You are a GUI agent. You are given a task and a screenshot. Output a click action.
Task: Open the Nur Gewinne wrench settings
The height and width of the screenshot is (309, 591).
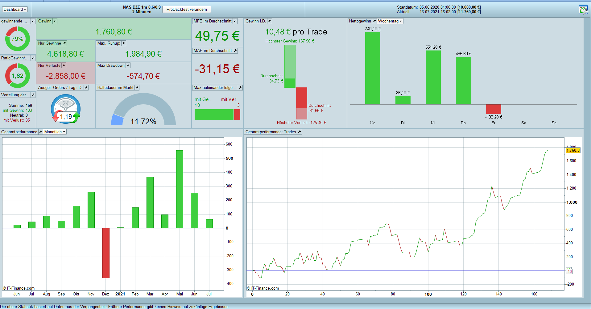(64, 43)
